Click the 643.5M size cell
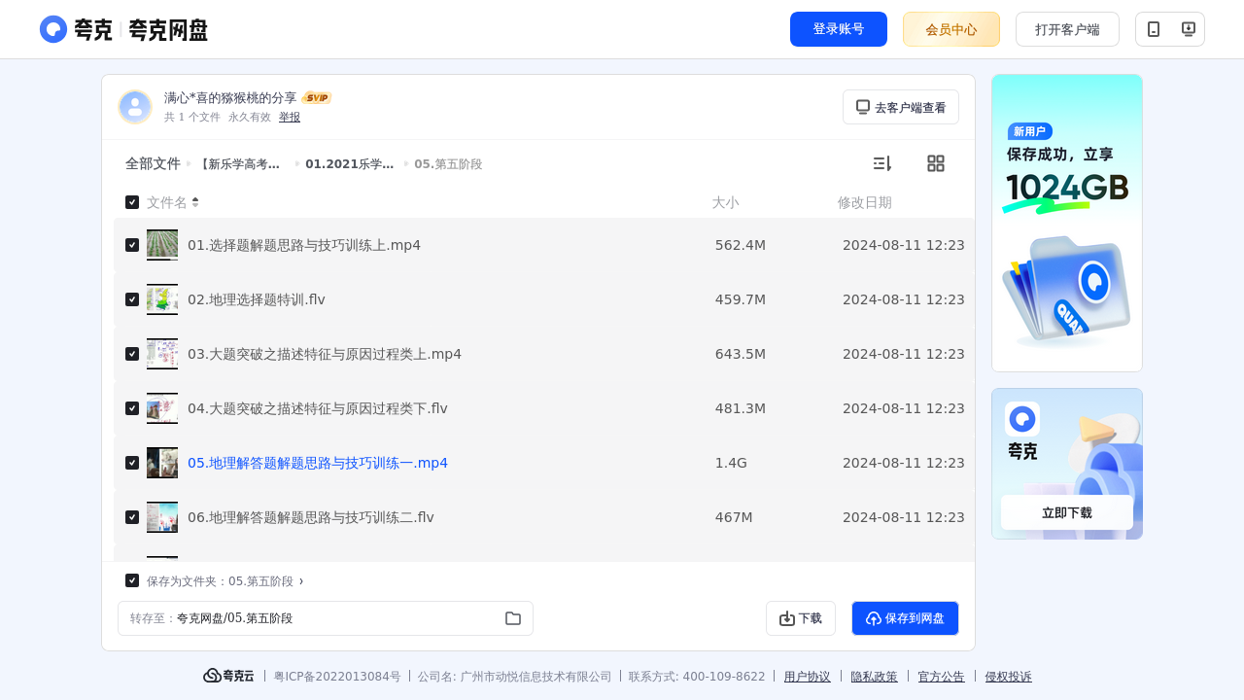This screenshot has width=1244, height=700. tap(741, 354)
